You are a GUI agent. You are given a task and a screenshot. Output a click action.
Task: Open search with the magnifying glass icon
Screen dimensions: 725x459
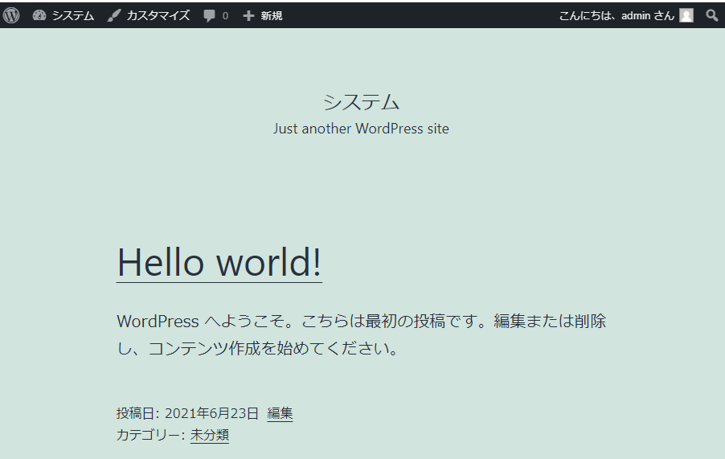[x=711, y=15]
